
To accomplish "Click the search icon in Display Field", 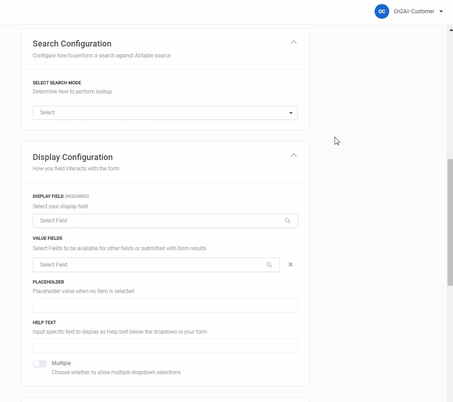I will pyautogui.click(x=288, y=221).
